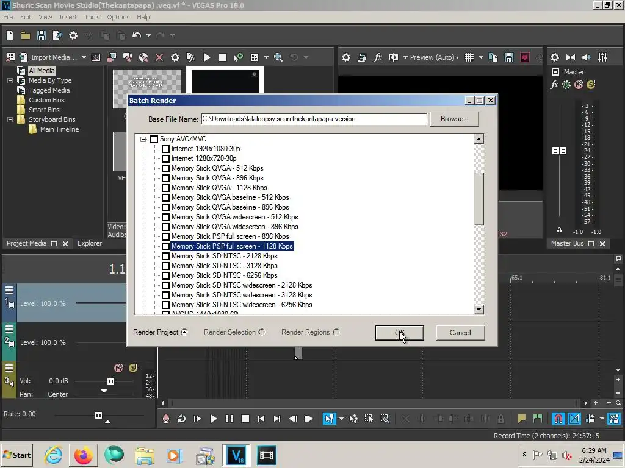Open the Undo history dropdown arrow
The height and width of the screenshot is (468, 625).
coord(148,35)
